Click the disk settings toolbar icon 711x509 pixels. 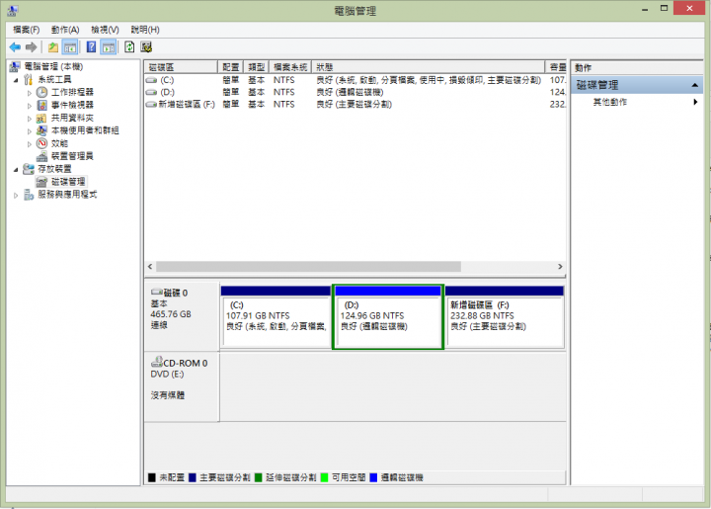click(146, 47)
